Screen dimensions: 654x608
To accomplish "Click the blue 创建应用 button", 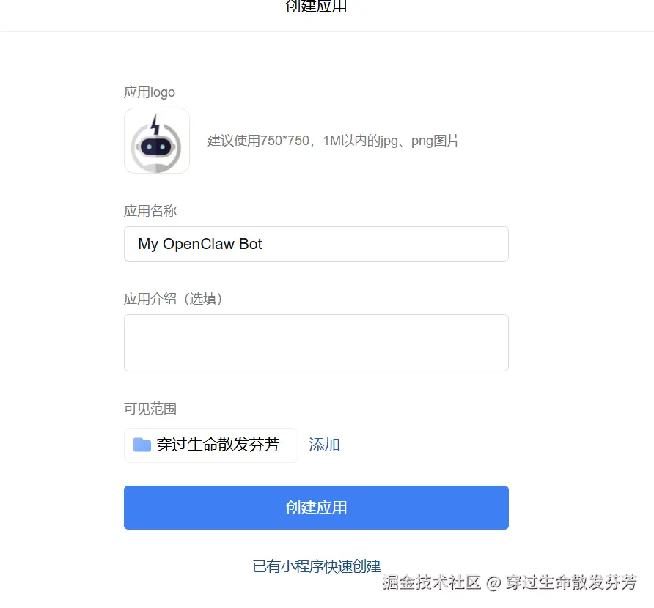I will click(x=316, y=507).
